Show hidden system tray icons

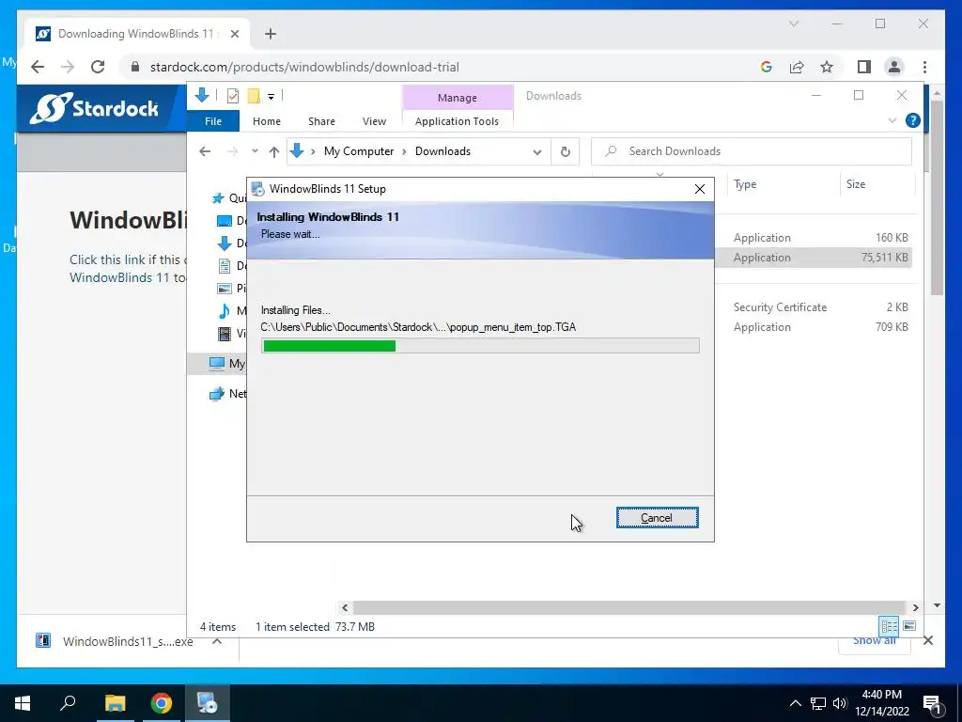(x=795, y=703)
